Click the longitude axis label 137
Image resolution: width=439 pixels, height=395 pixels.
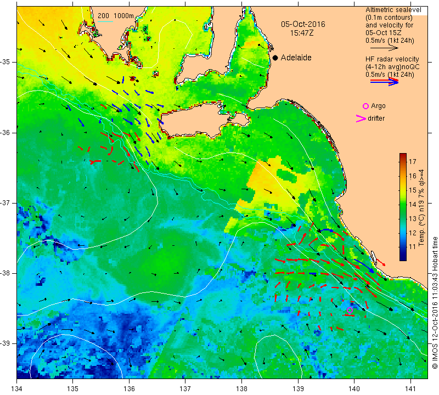pos(185,389)
